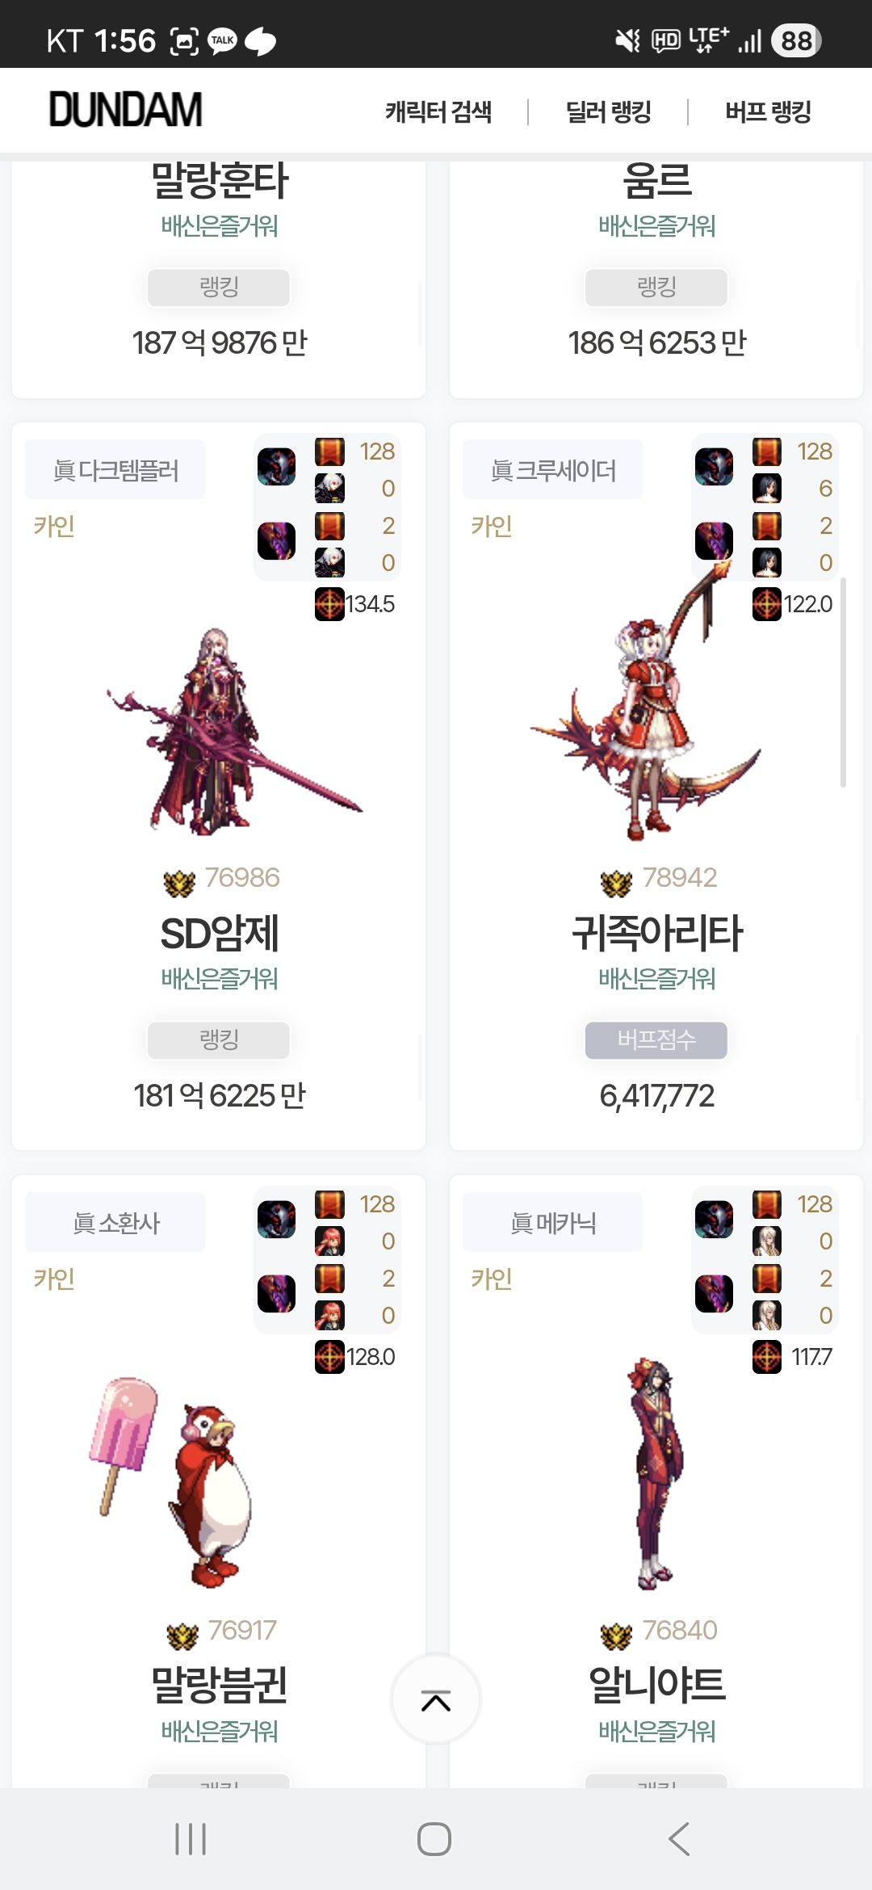
Task: Tap the Android back navigation arrow
Action: (x=679, y=1839)
